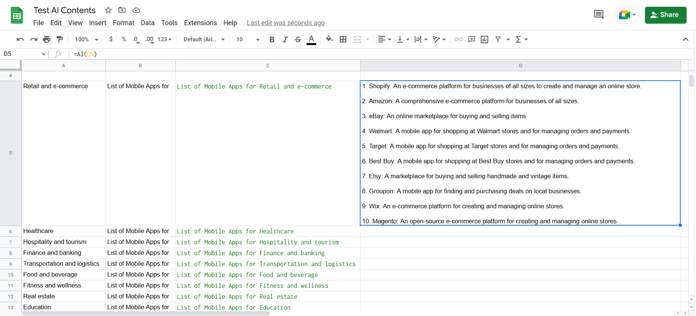Viewport: 696px width, 316px height.
Task: Rename the Test AI Contents title
Action: point(65,10)
